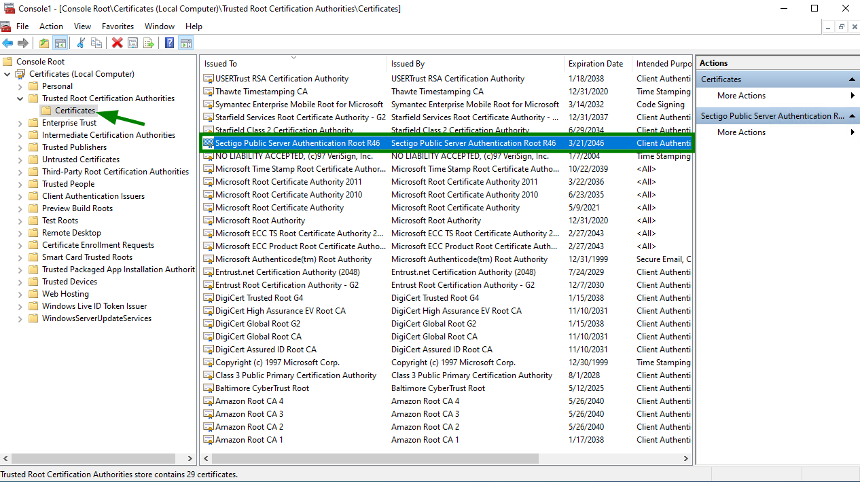Open the File menu
This screenshot has height=482, width=860.
coord(22,26)
